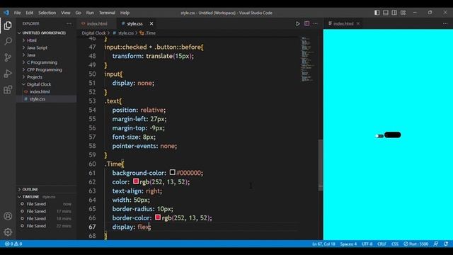Click the Run file play icon
453x255 pixels.
[x=297, y=23]
